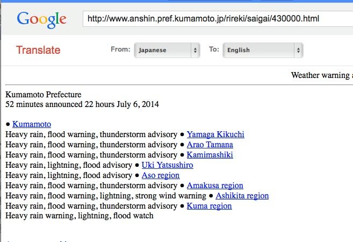
Task: Follow the Ashikita region link
Action: pyautogui.click(x=242, y=196)
